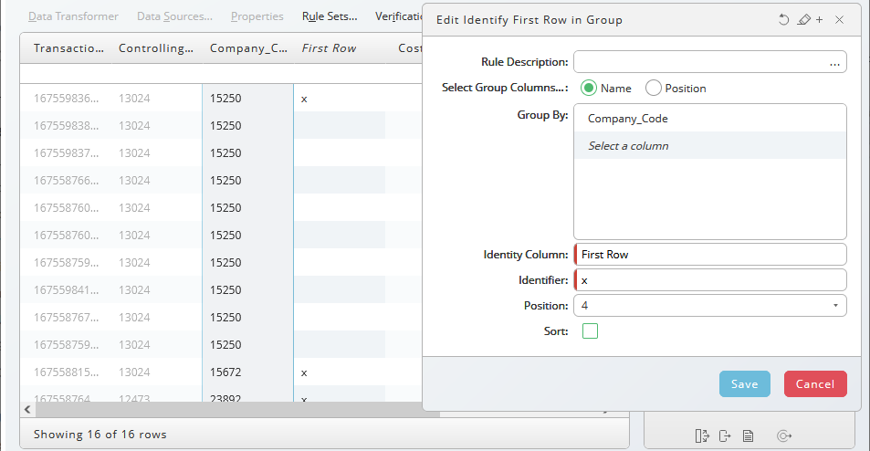Image resolution: width=870 pixels, height=451 pixels.
Task: Click the Identity Column field 'First Row'
Action: [709, 255]
